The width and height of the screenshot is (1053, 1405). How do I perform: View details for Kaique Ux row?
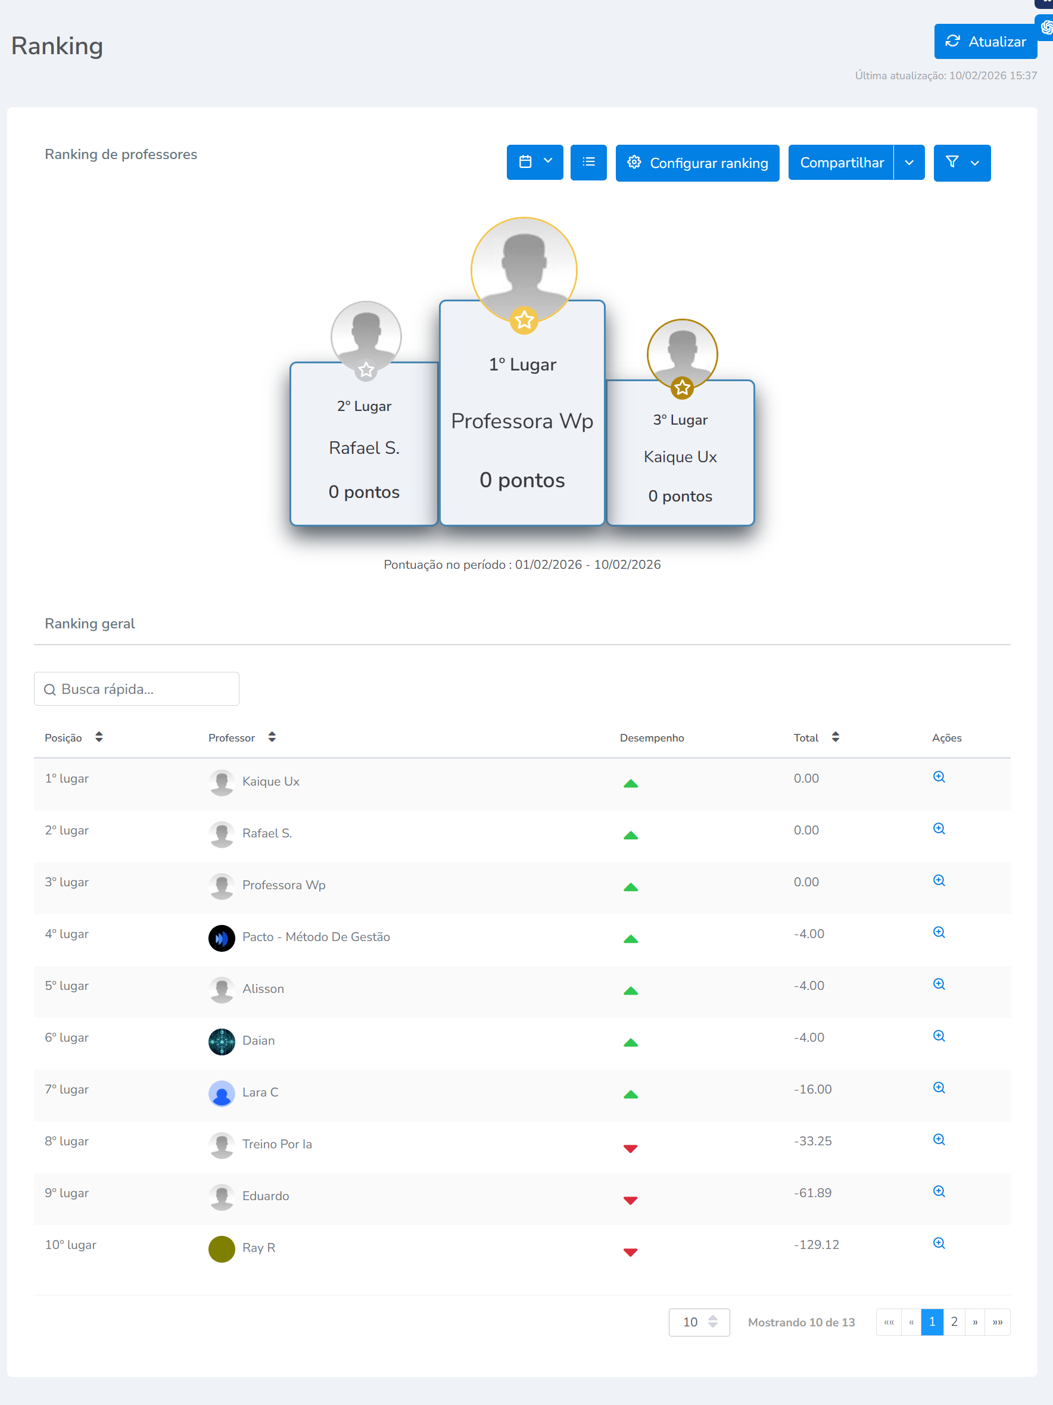939,777
